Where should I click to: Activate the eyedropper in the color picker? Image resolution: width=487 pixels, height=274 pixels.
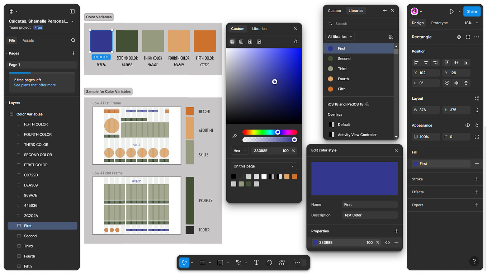(235, 136)
